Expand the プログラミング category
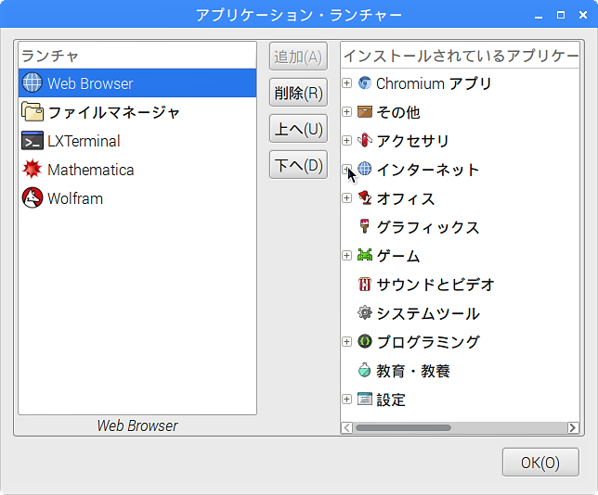 [346, 341]
